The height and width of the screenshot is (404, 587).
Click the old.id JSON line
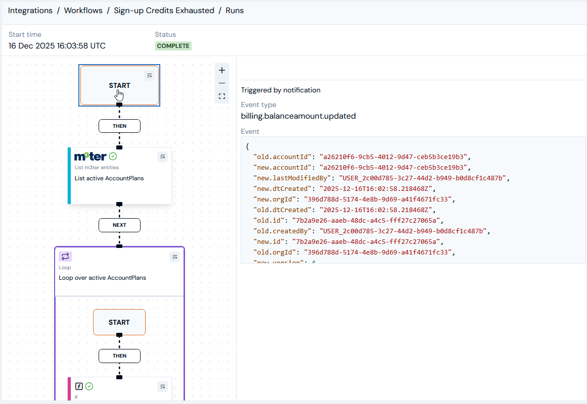(x=348, y=221)
